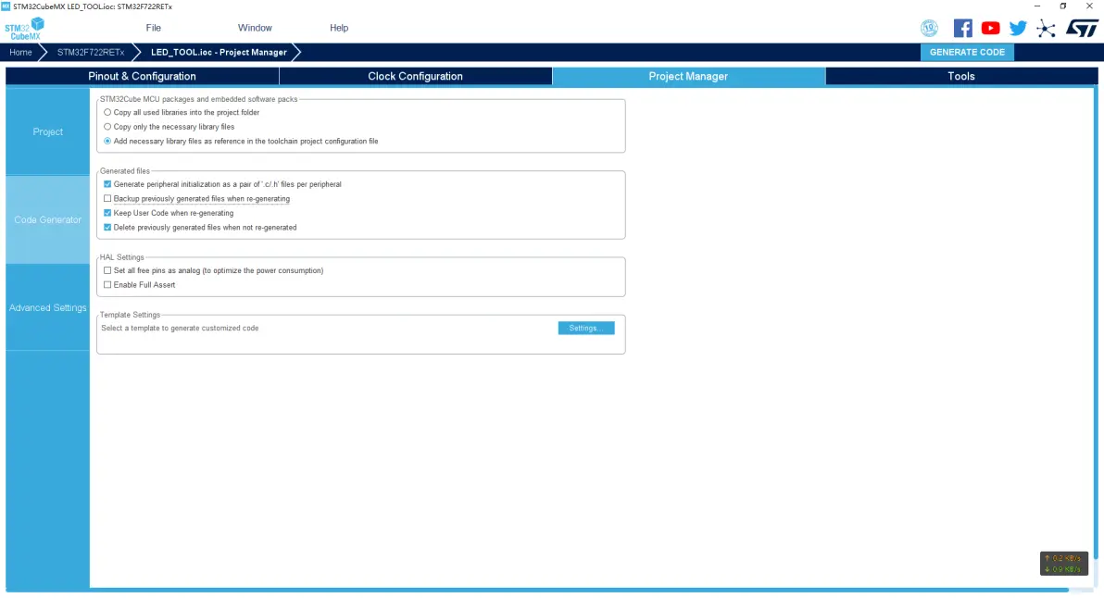Switch to Clock Configuration tab
The image size is (1104, 598).
tap(416, 76)
